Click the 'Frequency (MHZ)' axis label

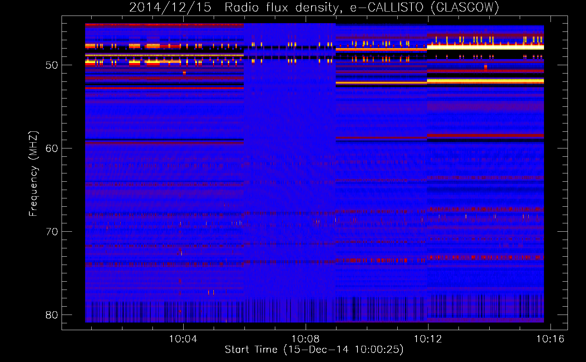(33, 174)
